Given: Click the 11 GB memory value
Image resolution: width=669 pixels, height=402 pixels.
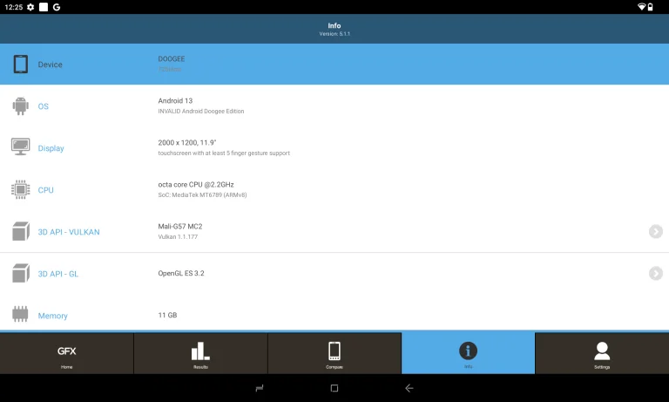Looking at the screenshot, I should (167, 316).
